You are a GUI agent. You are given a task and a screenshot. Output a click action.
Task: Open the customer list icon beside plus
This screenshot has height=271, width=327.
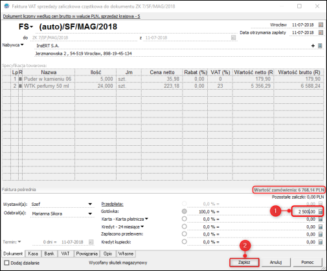click(320, 46)
